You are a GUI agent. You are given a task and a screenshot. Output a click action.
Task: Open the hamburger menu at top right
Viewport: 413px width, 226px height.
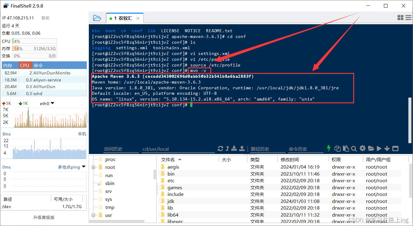tap(408, 18)
